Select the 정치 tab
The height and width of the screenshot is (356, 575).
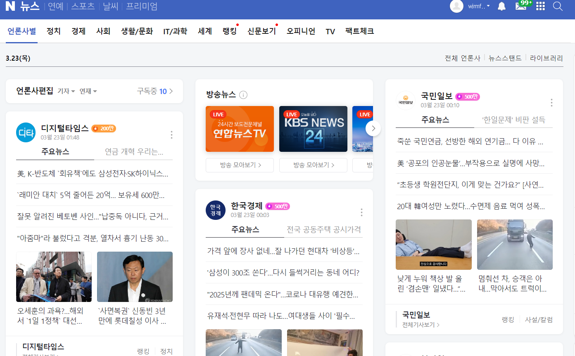pos(54,31)
